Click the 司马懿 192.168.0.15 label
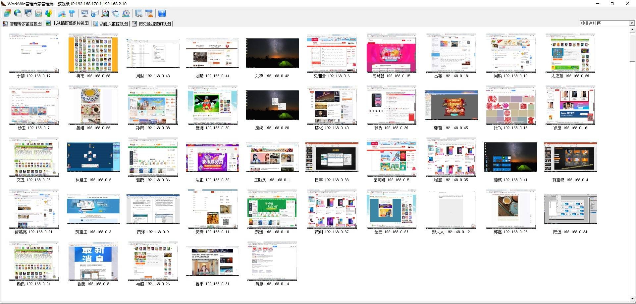The width and height of the screenshot is (636, 304). pyautogui.click(x=391, y=76)
